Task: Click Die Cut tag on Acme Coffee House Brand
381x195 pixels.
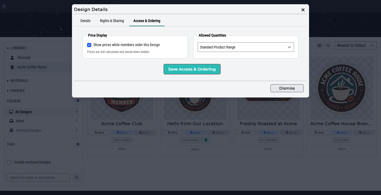Action: (364, 133)
